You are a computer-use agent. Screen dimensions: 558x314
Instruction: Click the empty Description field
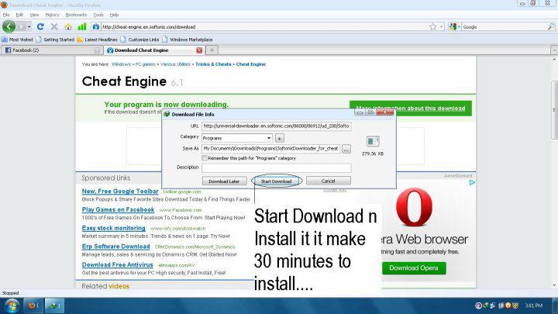click(277, 167)
